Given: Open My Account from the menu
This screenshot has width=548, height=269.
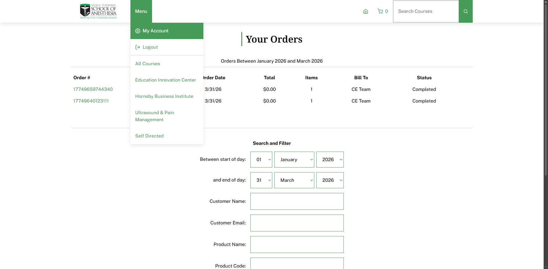Looking at the screenshot, I should (167, 31).
